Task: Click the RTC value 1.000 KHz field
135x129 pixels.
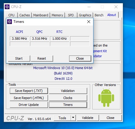Action: click(x=60, y=39)
